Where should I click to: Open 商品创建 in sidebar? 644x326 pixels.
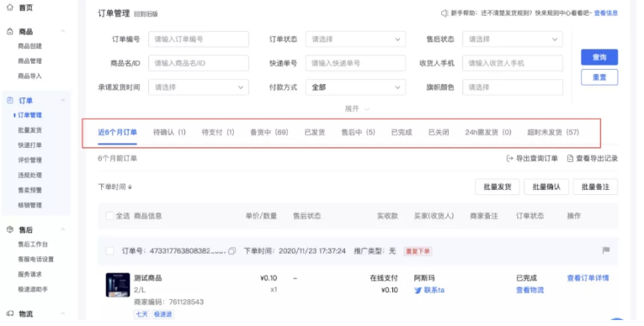[x=29, y=46]
